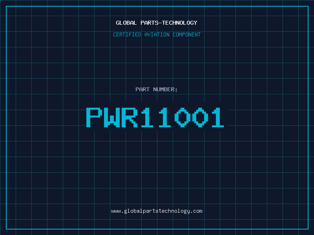This screenshot has height=235, width=314.
Task: Click the GLOBAL PARTS-TECHNOLOGY company title
Action: click(157, 23)
